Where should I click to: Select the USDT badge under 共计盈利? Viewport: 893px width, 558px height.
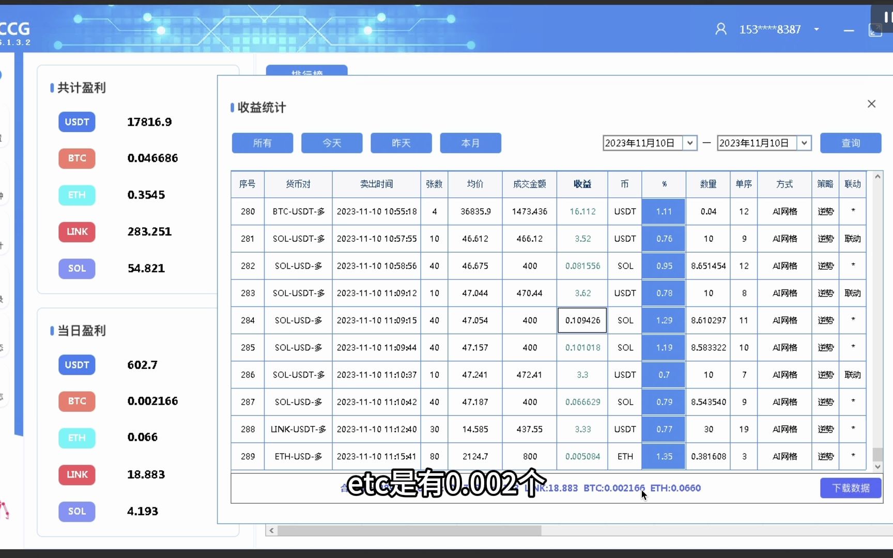click(76, 122)
